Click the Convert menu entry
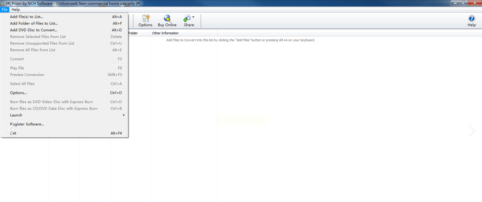The height and width of the screenshot is (202, 482). pos(64,59)
